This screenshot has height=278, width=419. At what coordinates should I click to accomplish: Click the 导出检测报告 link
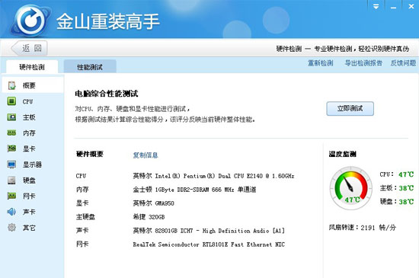pos(363,63)
